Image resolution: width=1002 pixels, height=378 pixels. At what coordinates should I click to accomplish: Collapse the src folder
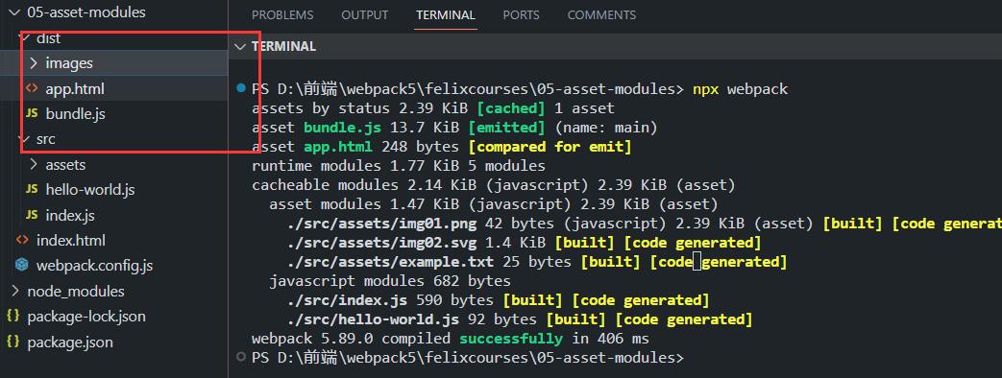coord(25,139)
